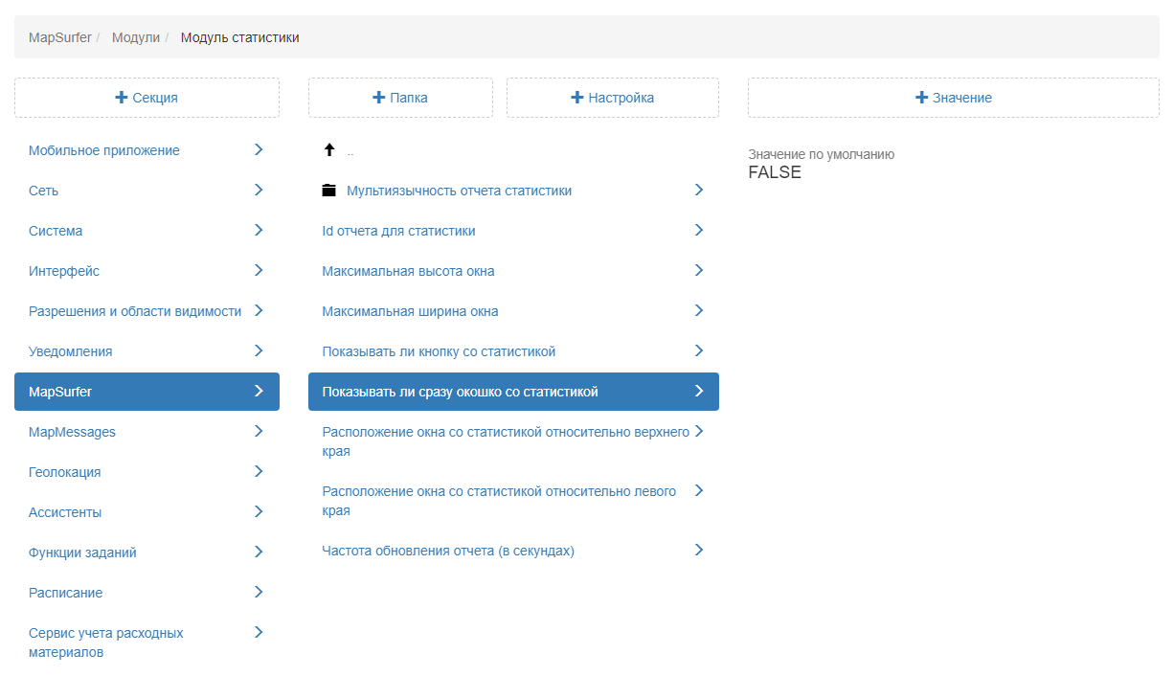This screenshot has width=1174, height=699.
Task: Select Ассистенты section
Action: click(x=147, y=512)
